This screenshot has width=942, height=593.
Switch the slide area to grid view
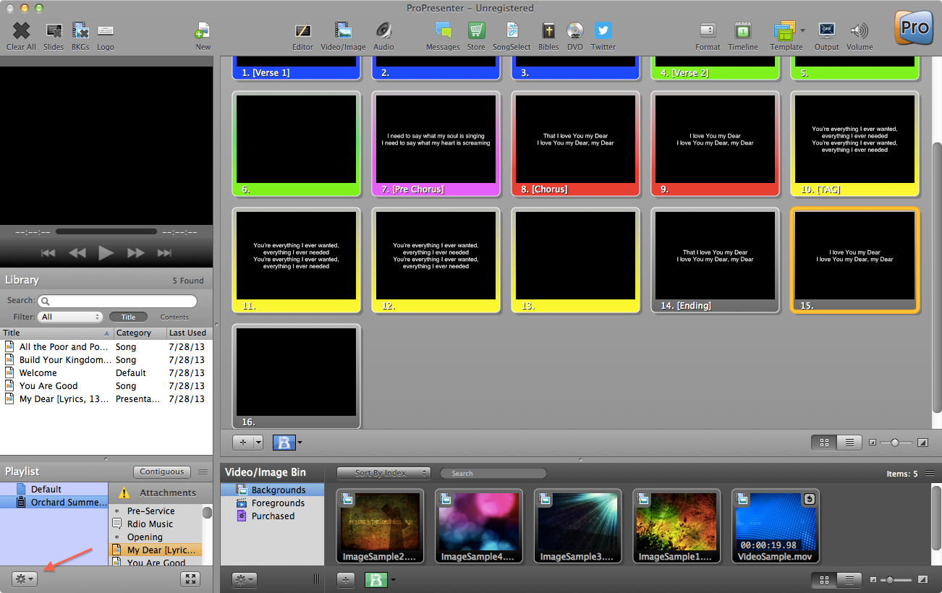[x=824, y=443]
